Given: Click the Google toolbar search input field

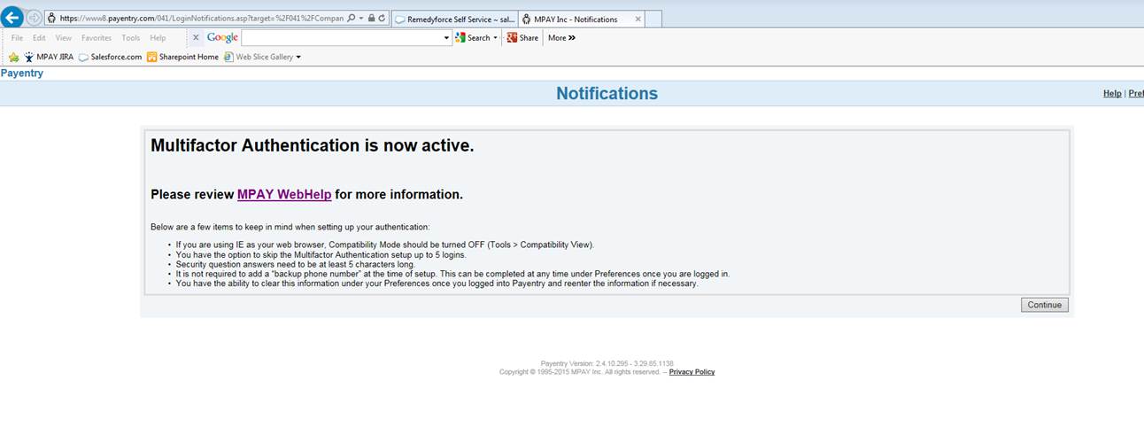Looking at the screenshot, I should (x=342, y=38).
